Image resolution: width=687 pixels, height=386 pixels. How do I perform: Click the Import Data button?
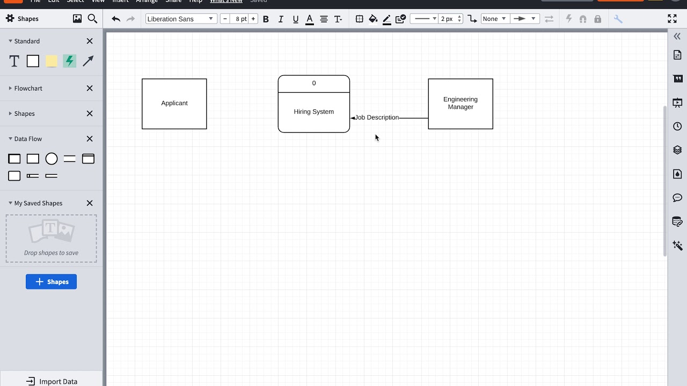tap(52, 381)
